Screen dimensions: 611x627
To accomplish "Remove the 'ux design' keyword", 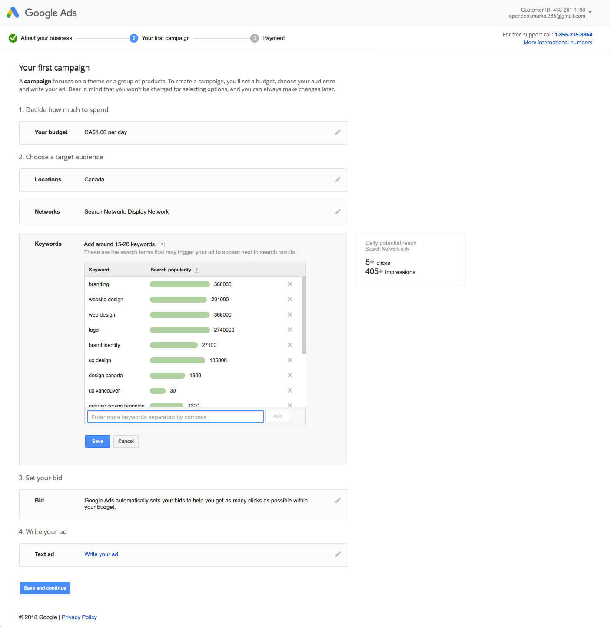I will [x=290, y=360].
